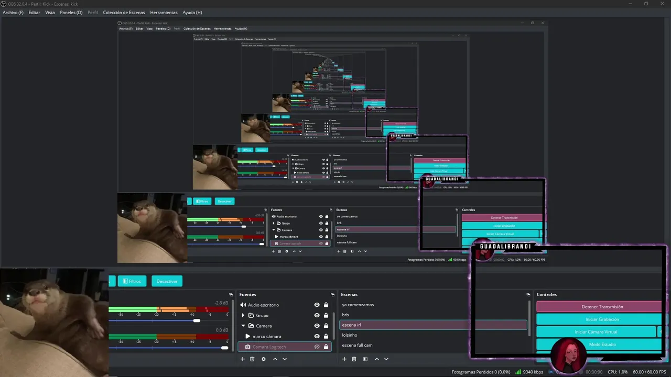This screenshot has height=377, width=671.
Task: Move source up with chevron icon
Action: [275, 359]
